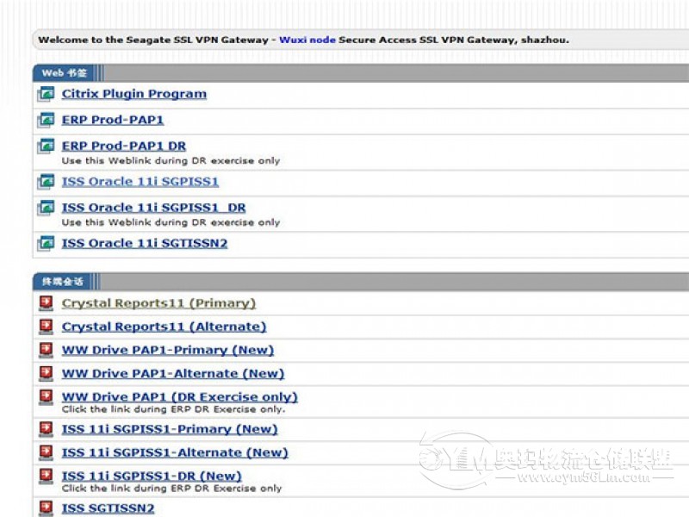Click the ERP DR note under ISS 11i SGPISS1-DR (New)
The height and width of the screenshot is (517, 689).
coord(171,488)
